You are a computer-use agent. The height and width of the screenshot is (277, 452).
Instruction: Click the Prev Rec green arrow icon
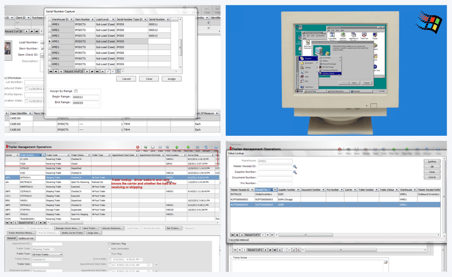pos(177,148)
